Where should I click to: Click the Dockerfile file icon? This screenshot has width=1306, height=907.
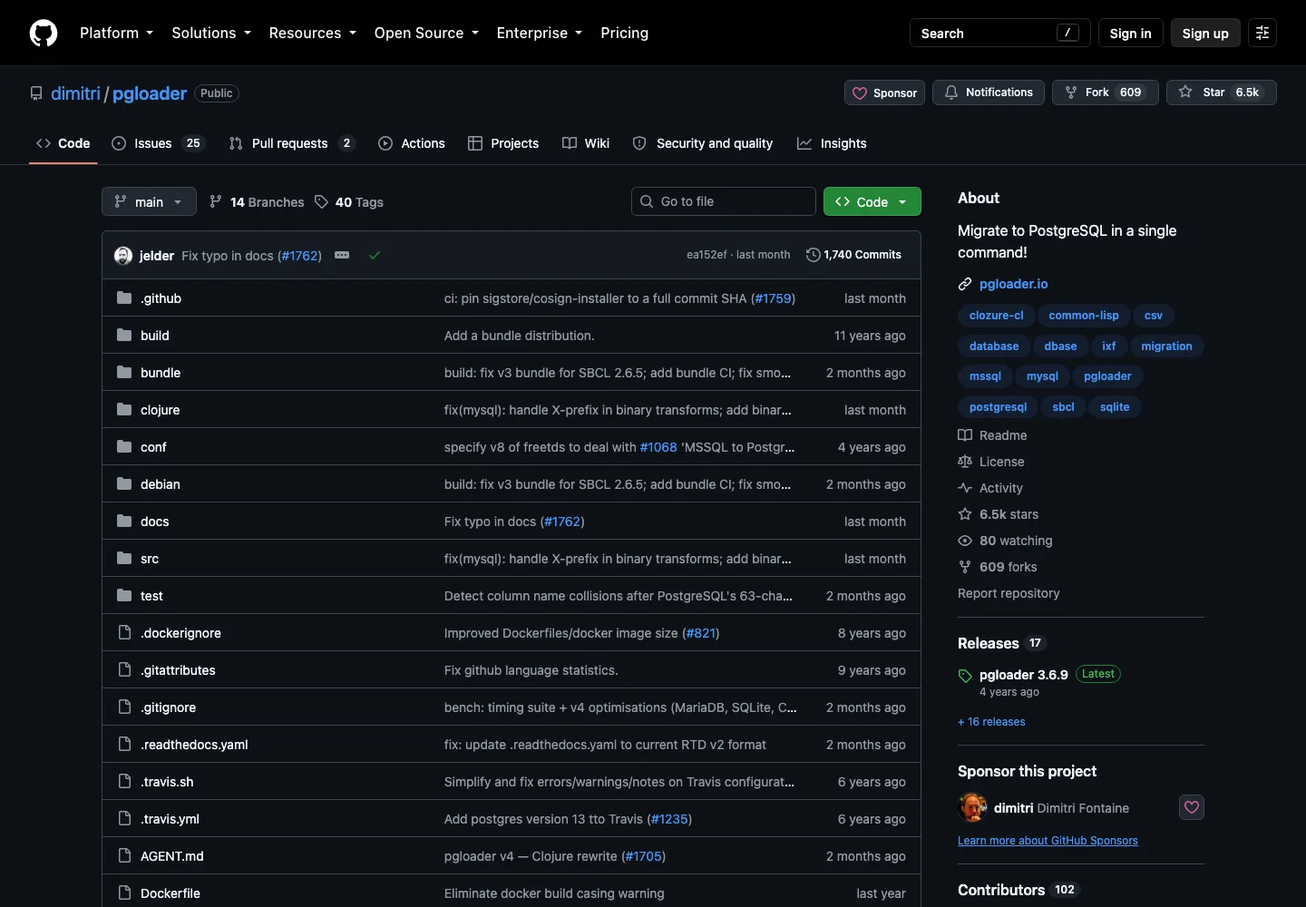pyautogui.click(x=124, y=892)
